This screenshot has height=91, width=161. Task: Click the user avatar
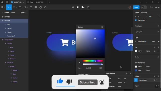[x=130, y=7]
